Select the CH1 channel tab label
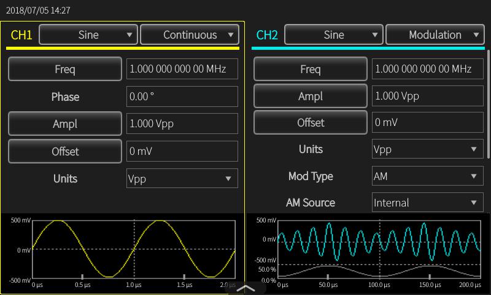The height and width of the screenshot is (295, 491). pyautogui.click(x=21, y=35)
